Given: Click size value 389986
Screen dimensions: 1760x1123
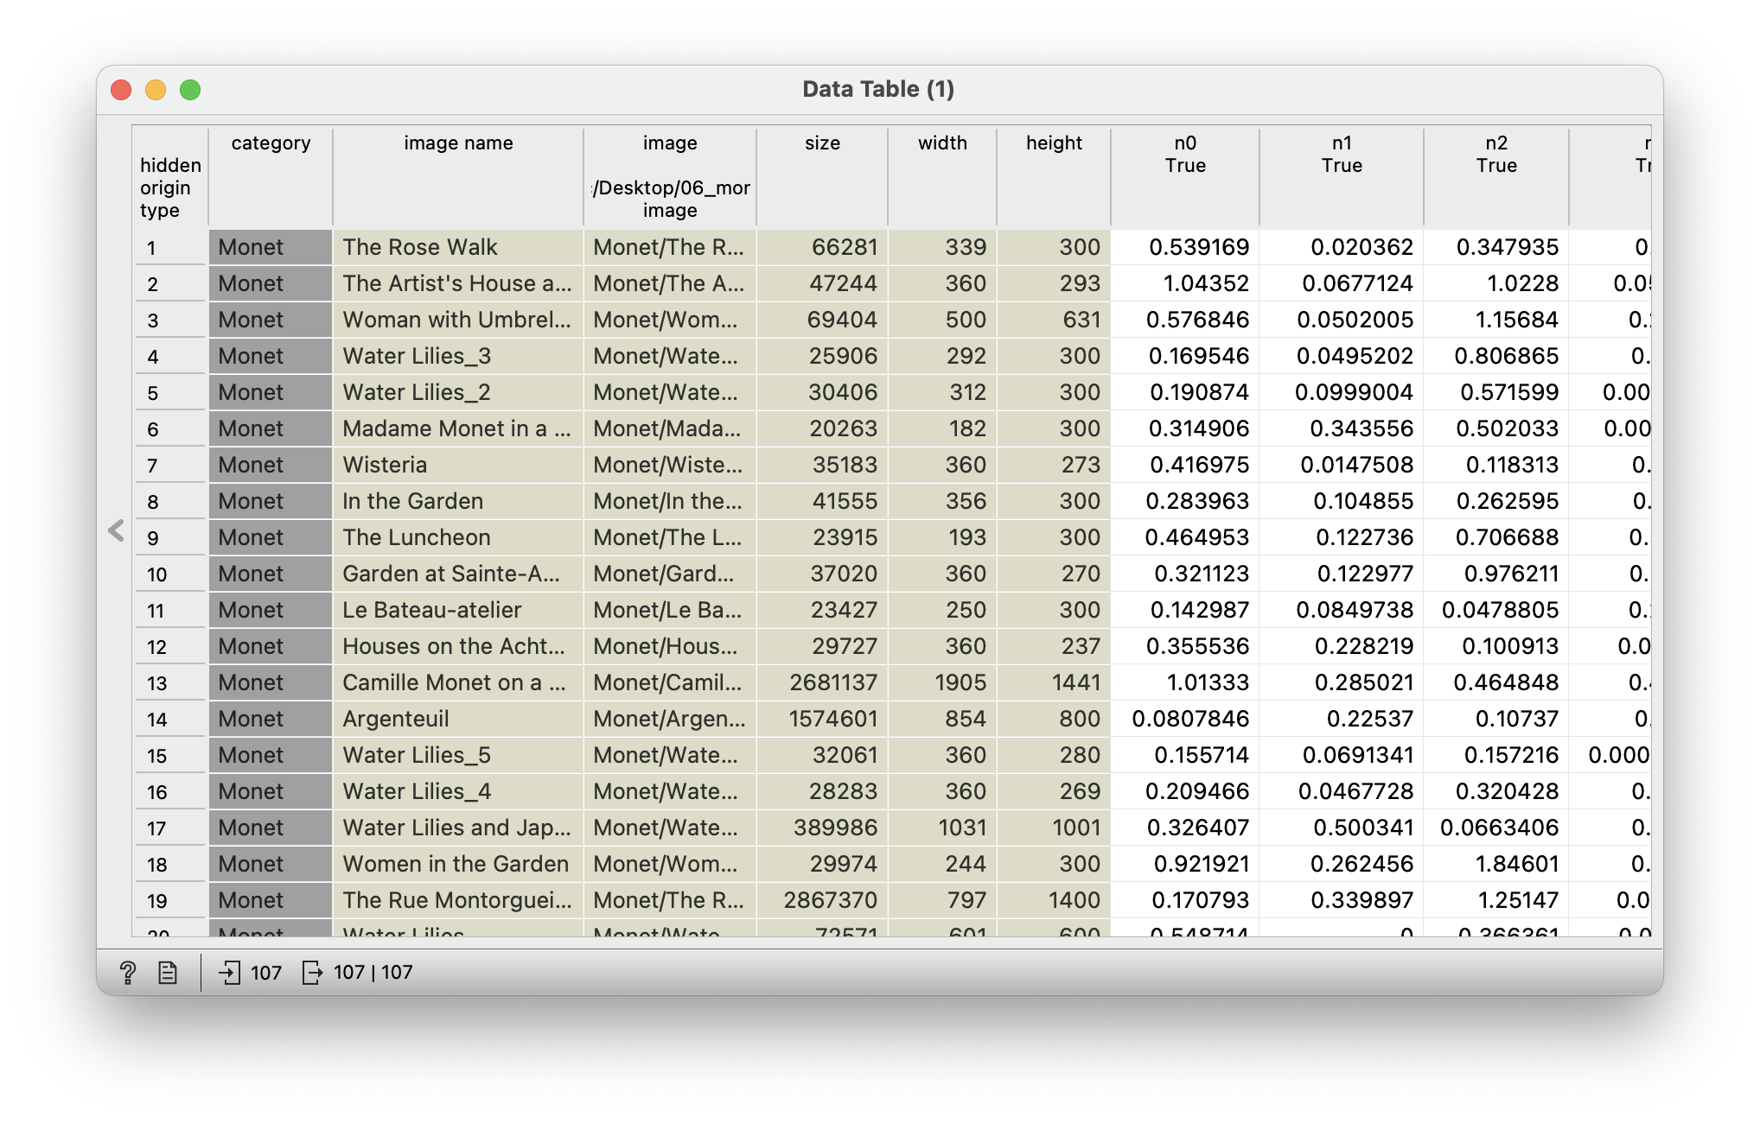Looking at the screenshot, I should tap(822, 828).
